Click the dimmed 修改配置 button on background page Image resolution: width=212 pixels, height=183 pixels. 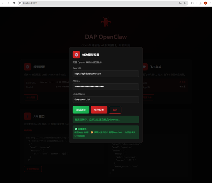coord(31,97)
